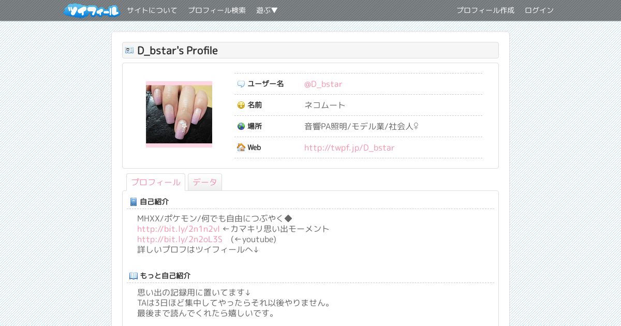The image size is (621, 326).
Task: Click the name value ネコムート
Action: pos(325,105)
